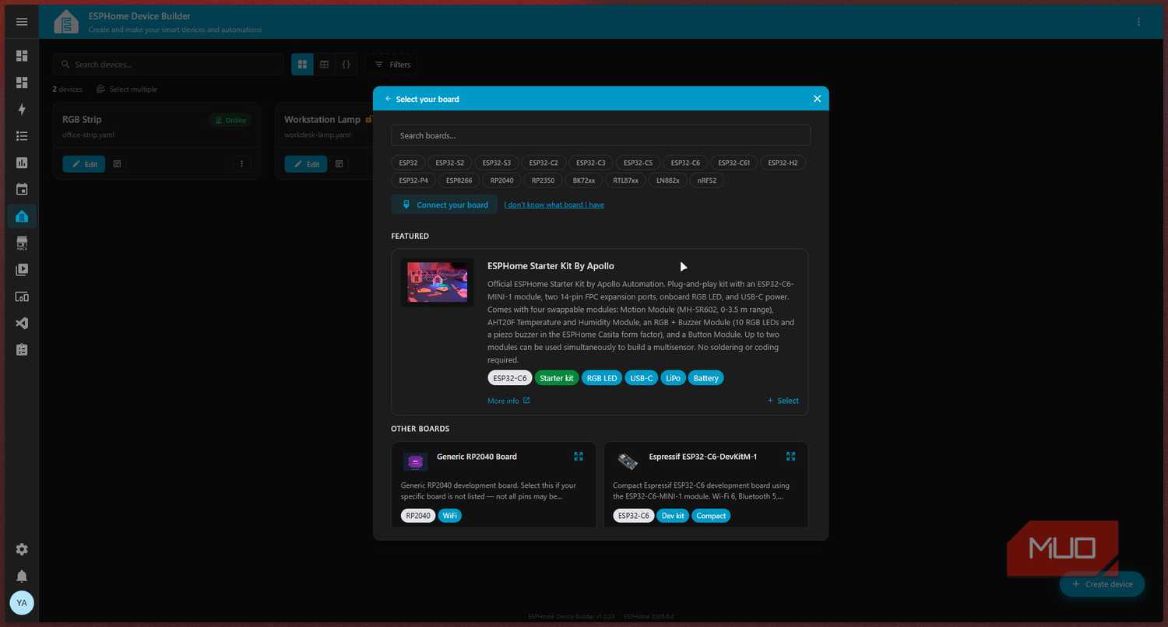Screen dimensions: 1168x627
Task: Switch to table view of devices
Action: coord(325,65)
